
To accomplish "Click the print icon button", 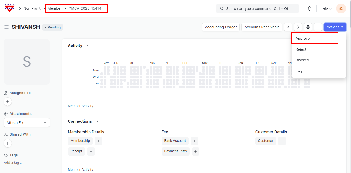I will [x=308, y=27].
